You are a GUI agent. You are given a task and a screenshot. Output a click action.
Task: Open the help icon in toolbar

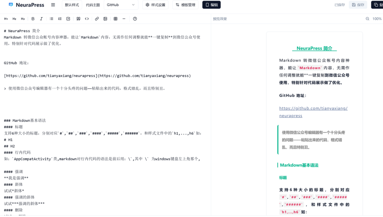[x=135, y=19]
